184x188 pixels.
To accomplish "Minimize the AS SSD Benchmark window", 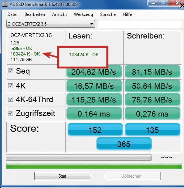I will point(153,3).
